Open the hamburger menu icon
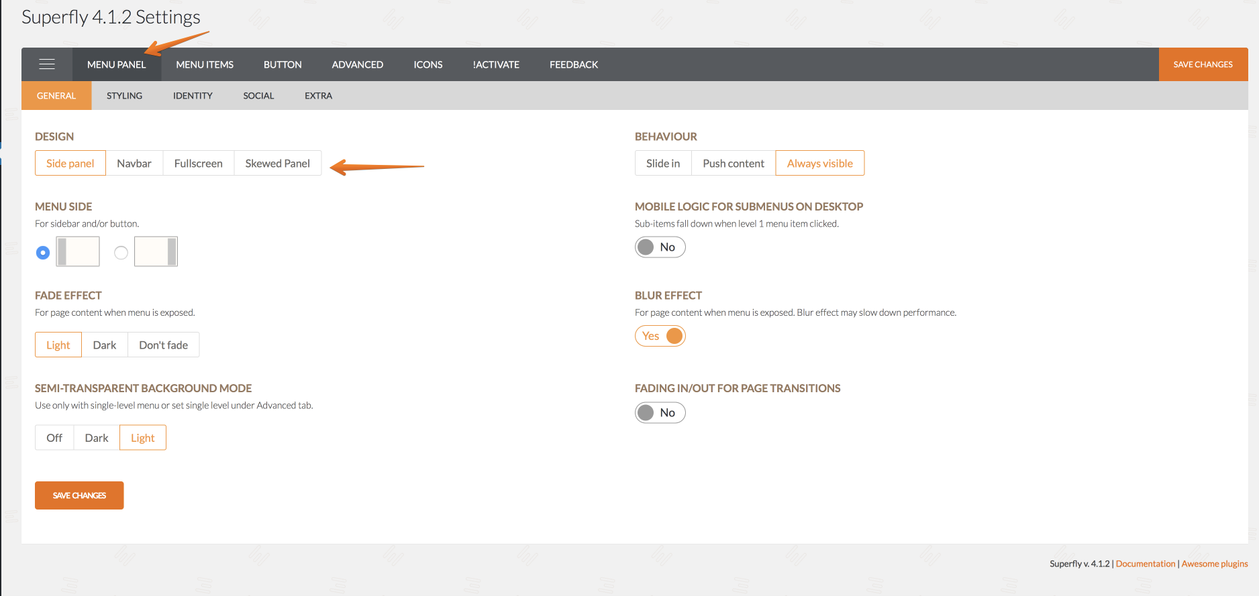This screenshot has width=1259, height=596. [47, 64]
